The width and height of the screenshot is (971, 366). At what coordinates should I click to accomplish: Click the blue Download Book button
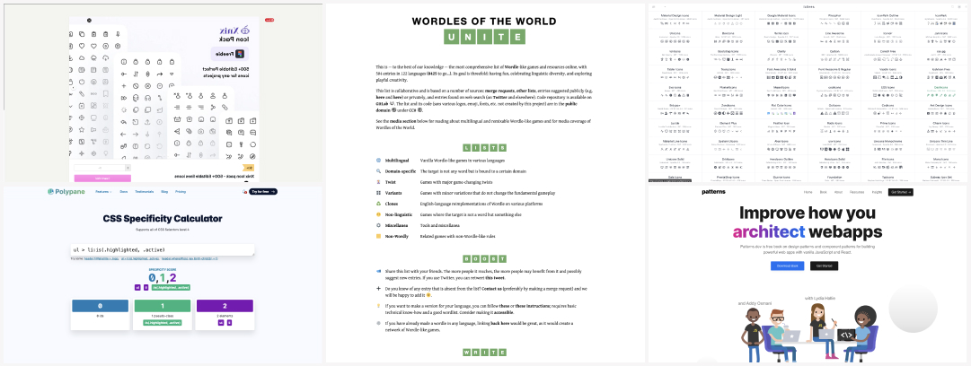[x=787, y=266]
